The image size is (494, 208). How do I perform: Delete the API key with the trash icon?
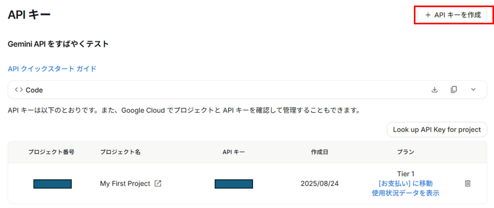point(467,183)
